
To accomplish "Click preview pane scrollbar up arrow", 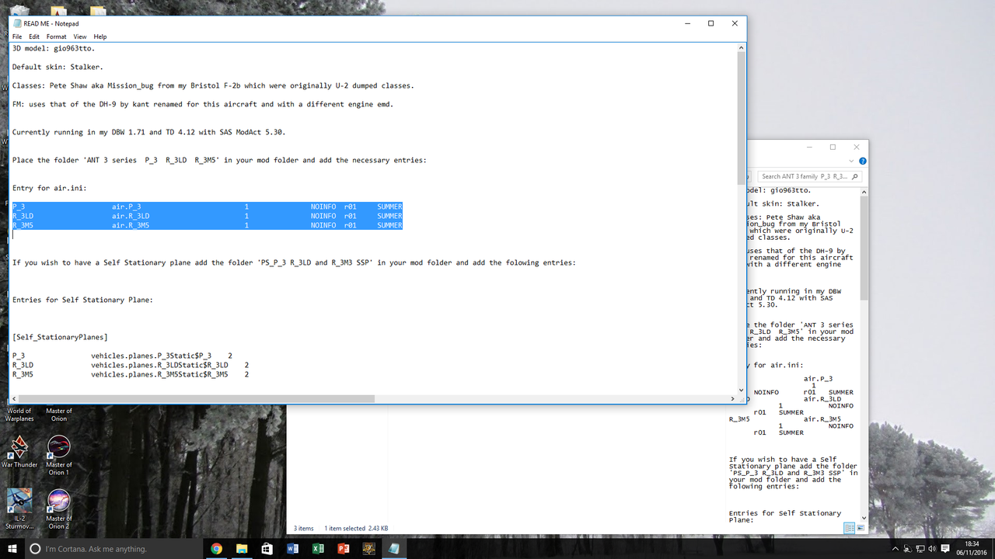I will tap(864, 190).
